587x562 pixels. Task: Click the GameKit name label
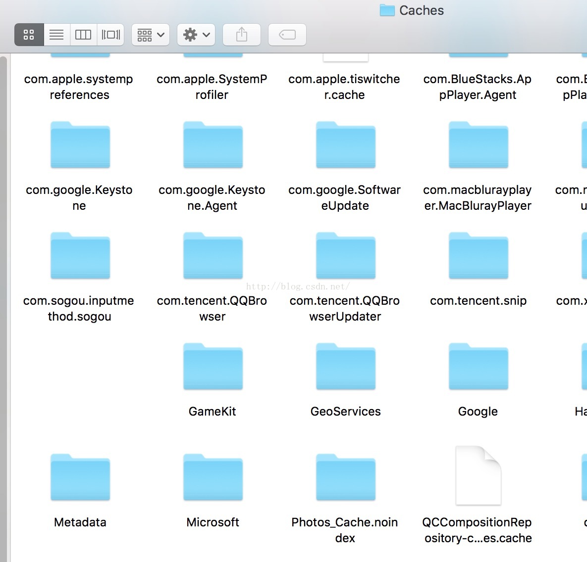coord(213,411)
